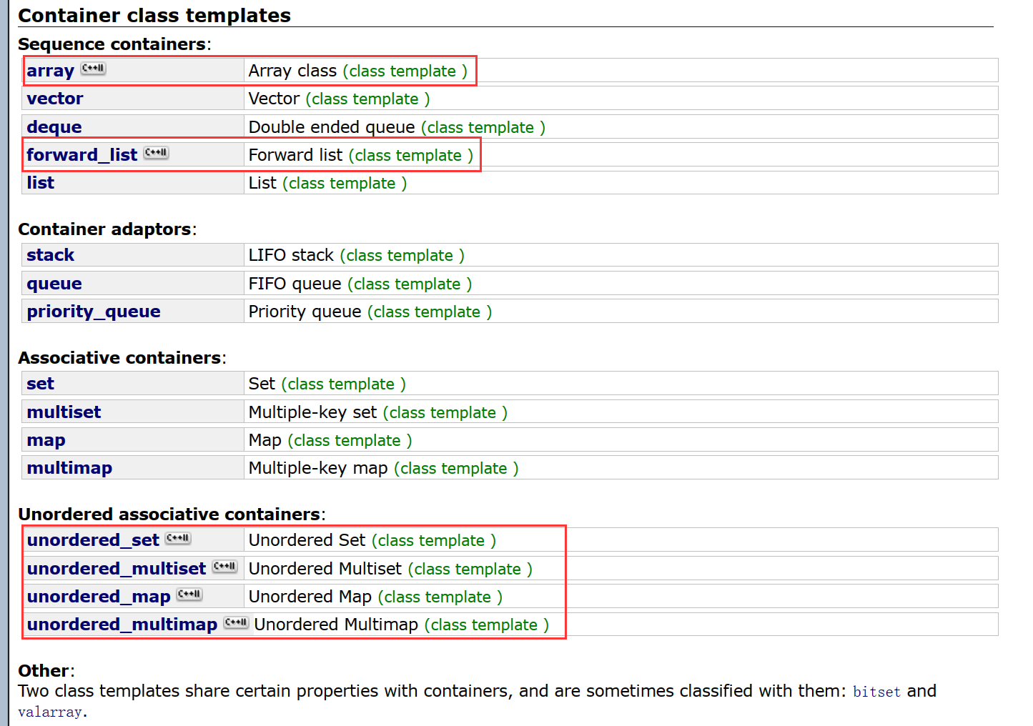
Task: Click the 'Container adaptors' heading
Action: [x=105, y=229]
